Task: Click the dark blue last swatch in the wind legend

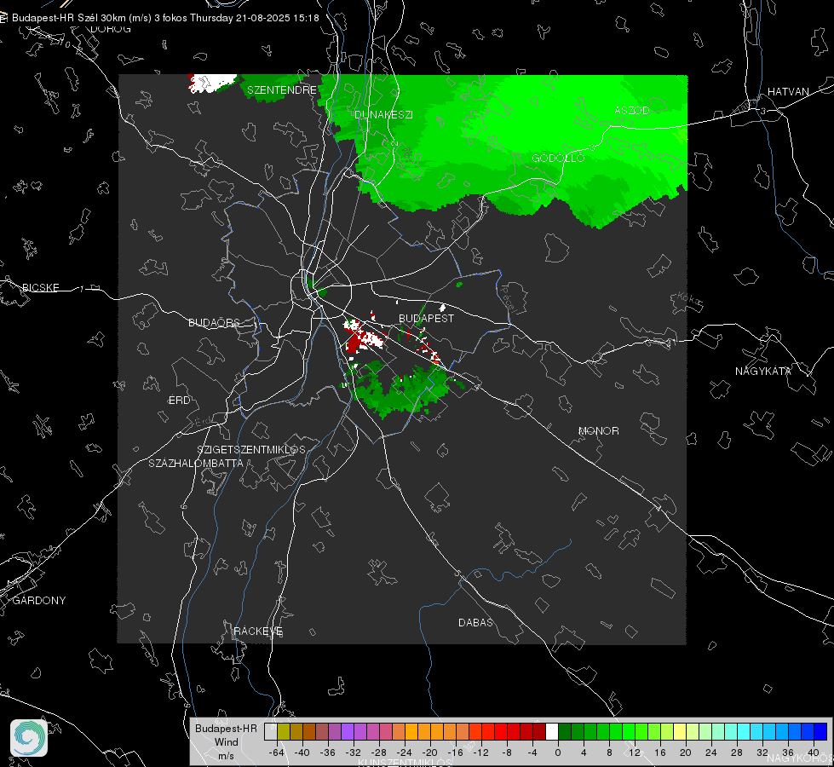Action: coord(820,731)
